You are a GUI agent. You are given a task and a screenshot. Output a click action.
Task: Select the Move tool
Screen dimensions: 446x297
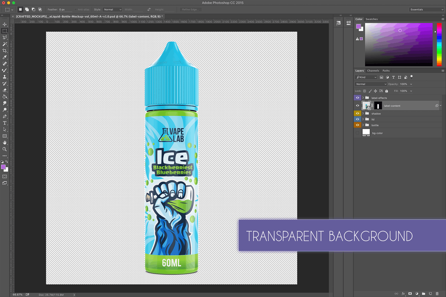[x=5, y=24]
